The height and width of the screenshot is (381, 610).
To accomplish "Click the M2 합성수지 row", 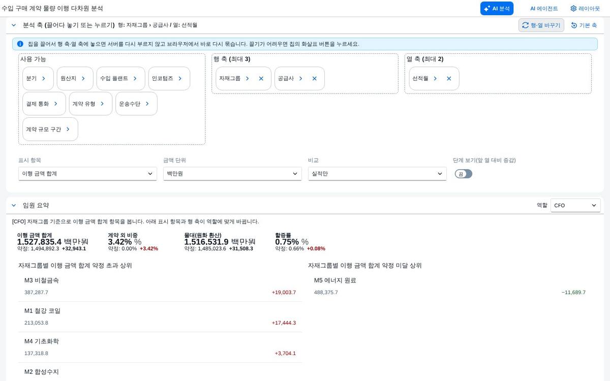I will pos(160,372).
